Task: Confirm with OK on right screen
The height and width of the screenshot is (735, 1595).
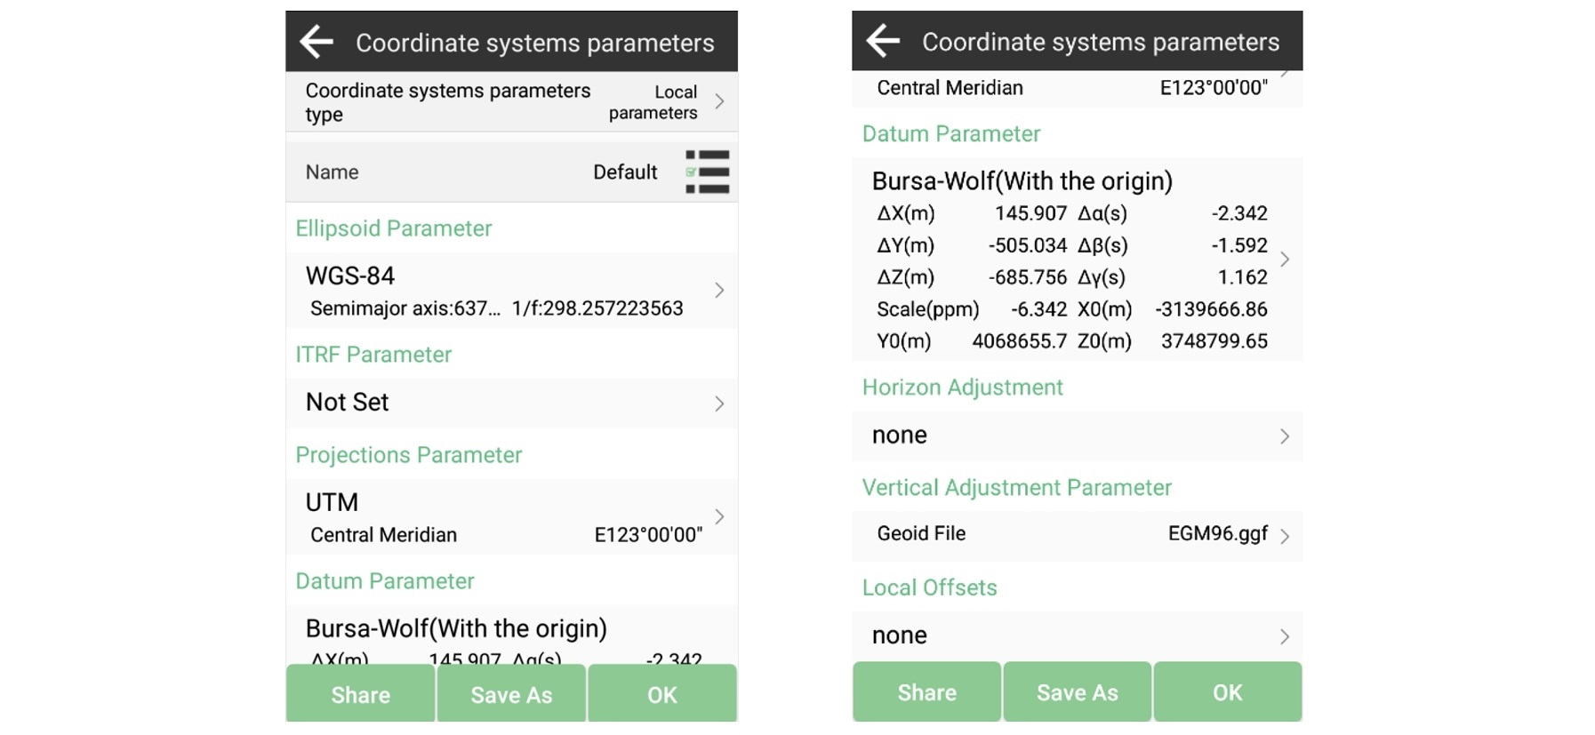Action: [x=1227, y=692]
